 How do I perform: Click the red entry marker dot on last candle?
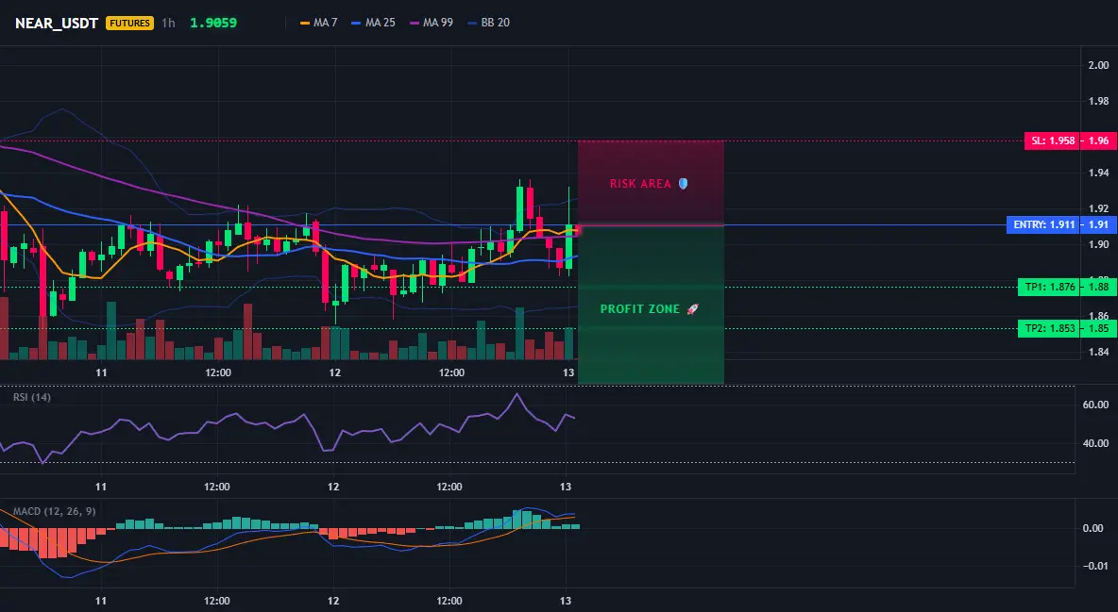[578, 229]
